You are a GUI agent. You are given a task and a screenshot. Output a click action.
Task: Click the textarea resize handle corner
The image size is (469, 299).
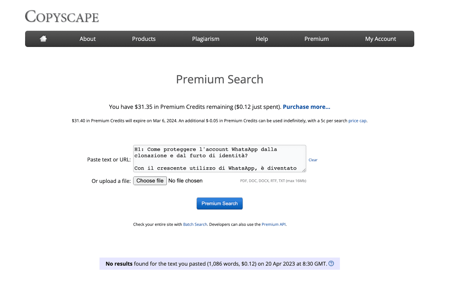point(304,170)
